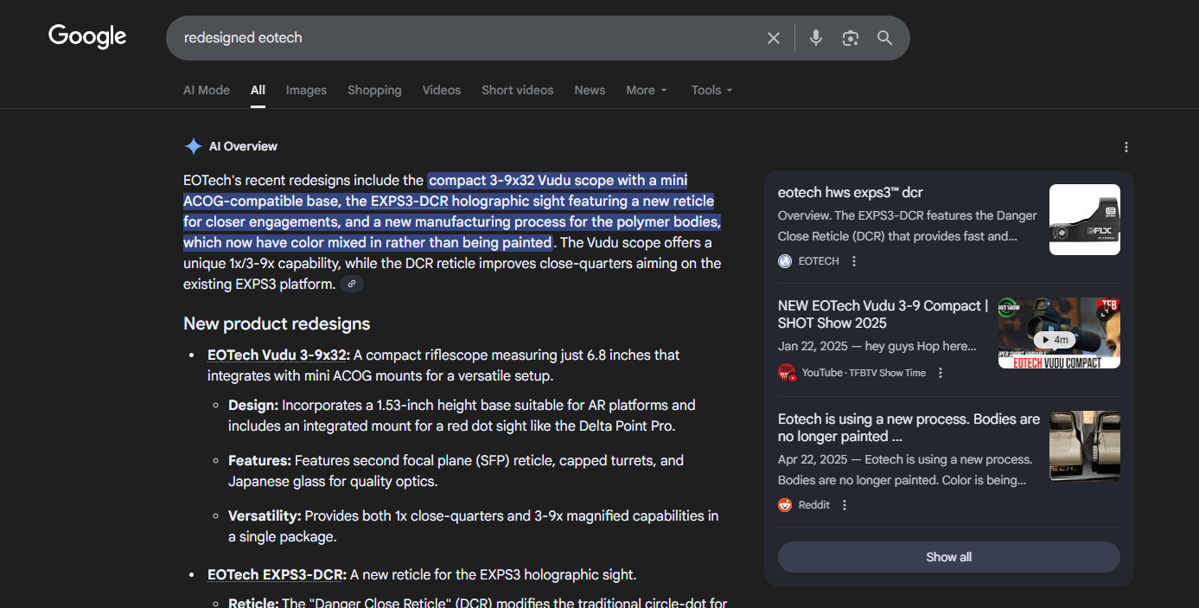Expand the More dropdown
Image resolution: width=1199 pixels, height=608 pixels.
[x=647, y=90]
